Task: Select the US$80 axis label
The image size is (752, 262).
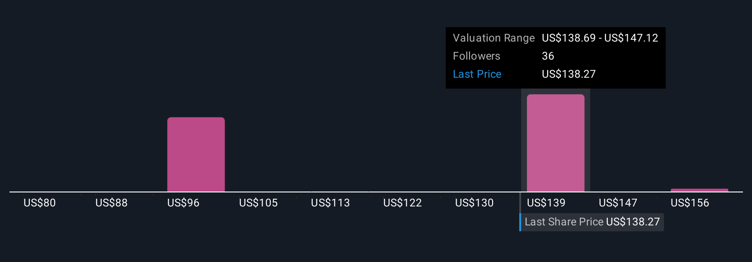Action: tap(40, 203)
